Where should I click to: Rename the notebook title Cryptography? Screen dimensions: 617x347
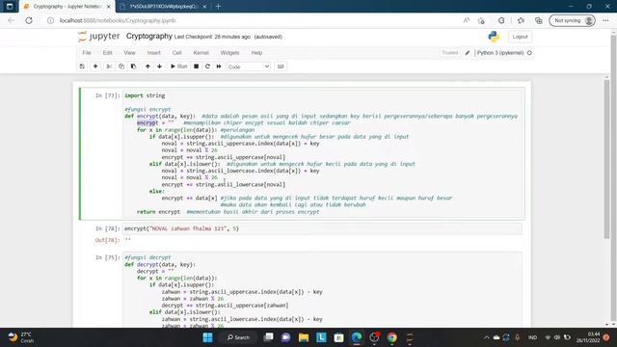pos(149,37)
